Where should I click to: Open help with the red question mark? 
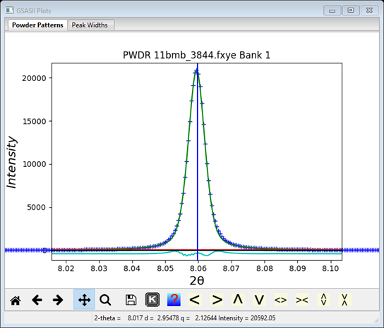click(x=174, y=300)
